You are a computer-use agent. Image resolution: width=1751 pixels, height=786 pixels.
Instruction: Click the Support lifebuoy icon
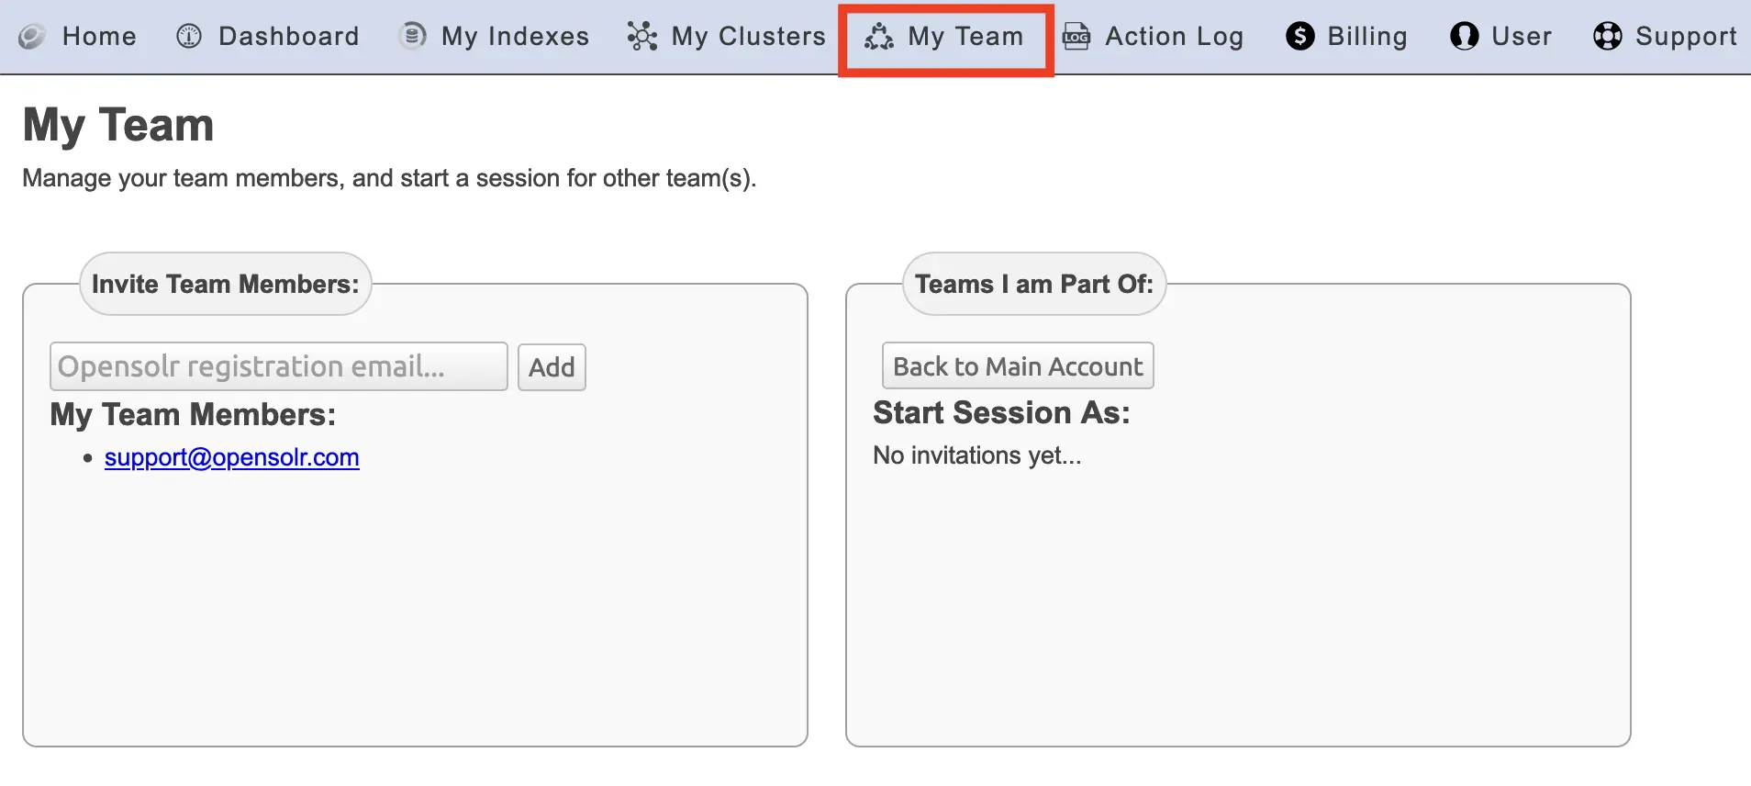pos(1608,37)
